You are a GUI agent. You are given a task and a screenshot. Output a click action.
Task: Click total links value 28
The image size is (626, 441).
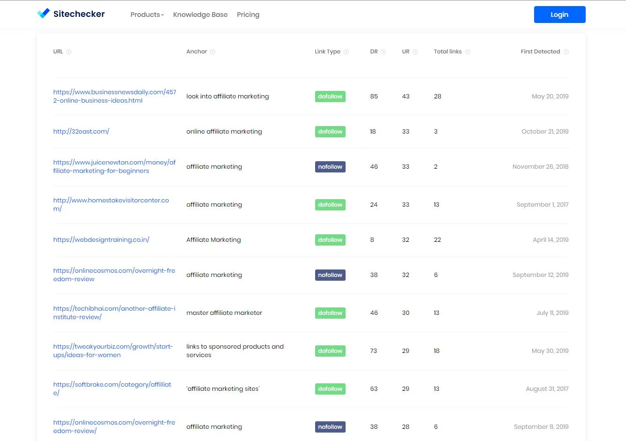(437, 96)
